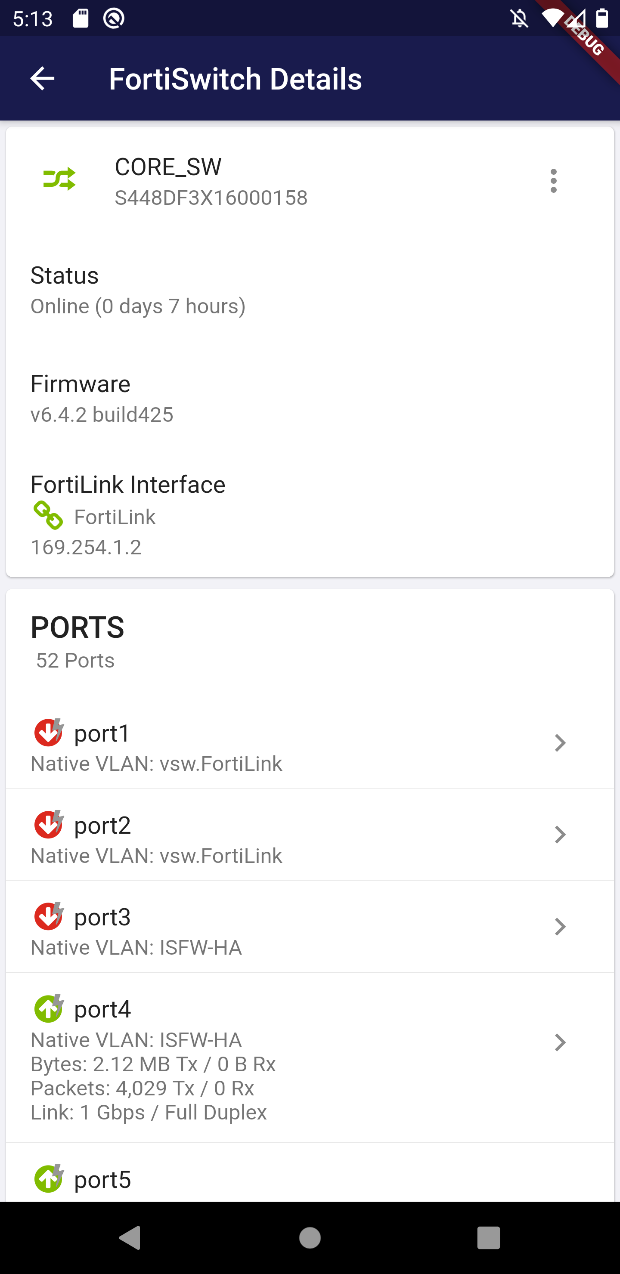This screenshot has width=620, height=1274.
Task: Select the port1 name label
Action: pos(102,733)
